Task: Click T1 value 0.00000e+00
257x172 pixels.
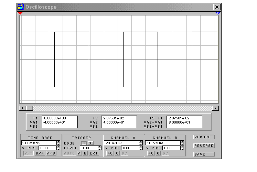Action: point(55,118)
